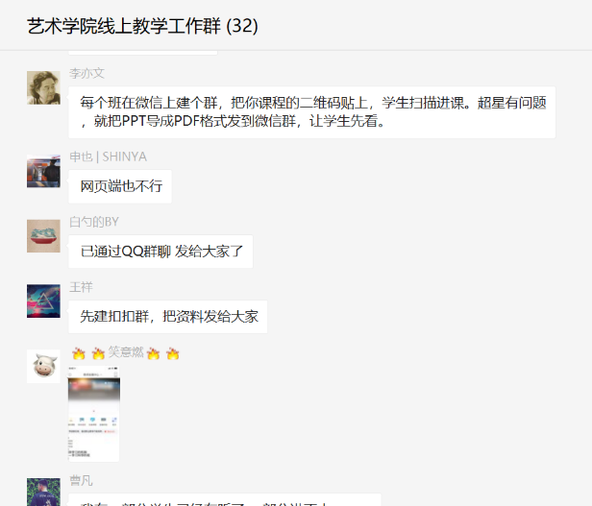Image resolution: width=592 pixels, height=506 pixels.
Task: Select the message 先建扣扣群，把资料发给大家
Action: [168, 317]
